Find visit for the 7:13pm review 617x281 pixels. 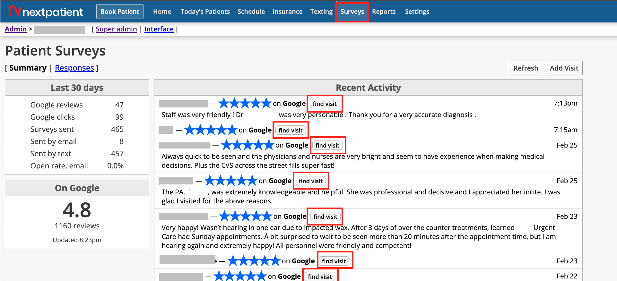tap(325, 104)
